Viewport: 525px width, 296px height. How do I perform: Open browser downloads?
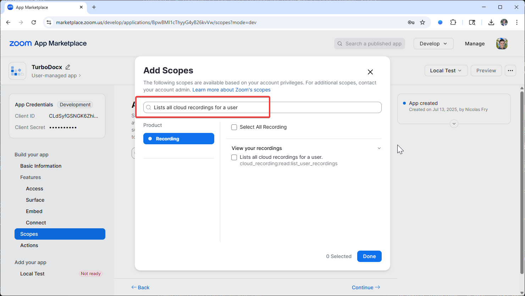click(x=491, y=22)
